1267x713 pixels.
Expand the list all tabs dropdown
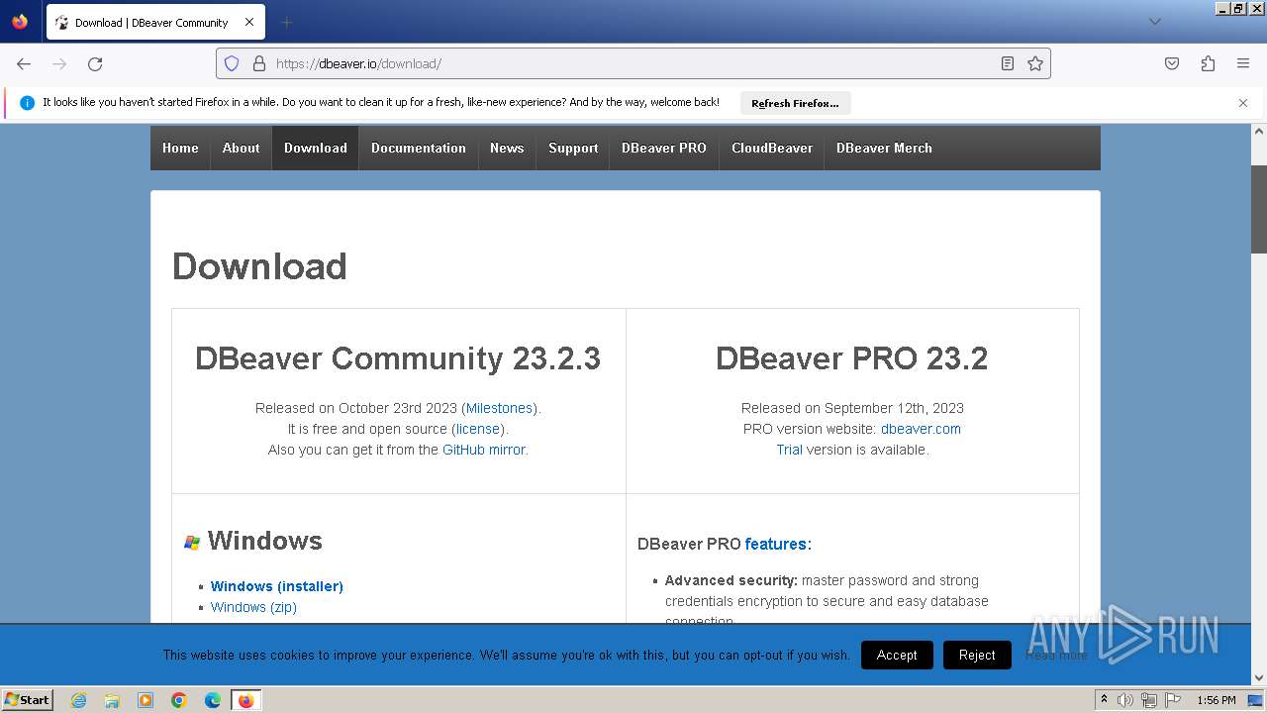pos(1154,22)
